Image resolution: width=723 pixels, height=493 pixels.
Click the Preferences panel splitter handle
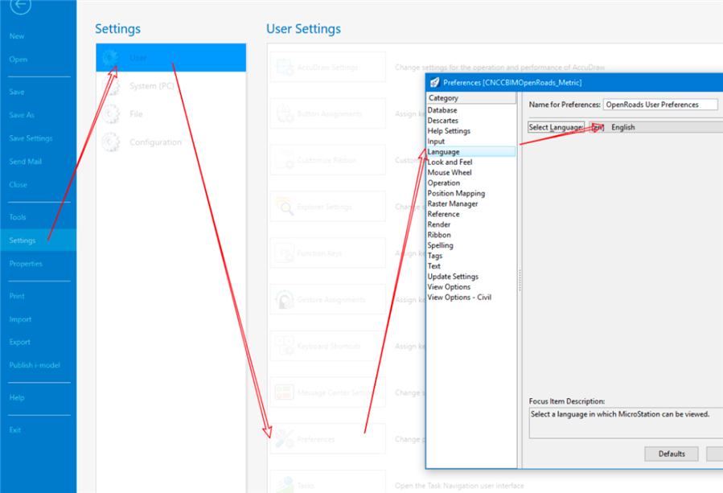pyautogui.click(x=520, y=281)
